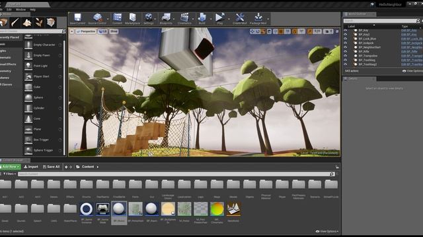This screenshot has width=423, height=237.
Task: Click the Box Trigger icon
Action: click(x=28, y=140)
